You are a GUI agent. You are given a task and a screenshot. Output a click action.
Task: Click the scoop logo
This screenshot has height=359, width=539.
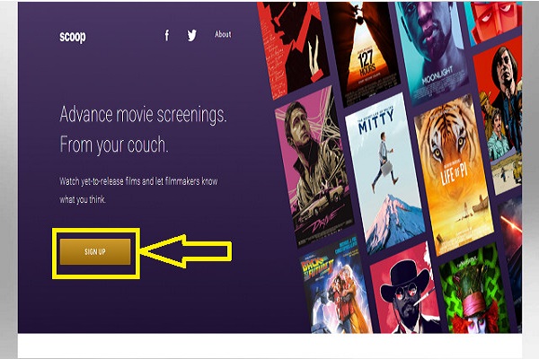(73, 37)
